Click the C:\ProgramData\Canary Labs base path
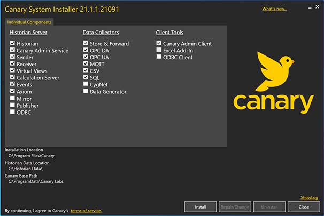This screenshot has width=324, height=216. coord(36,181)
